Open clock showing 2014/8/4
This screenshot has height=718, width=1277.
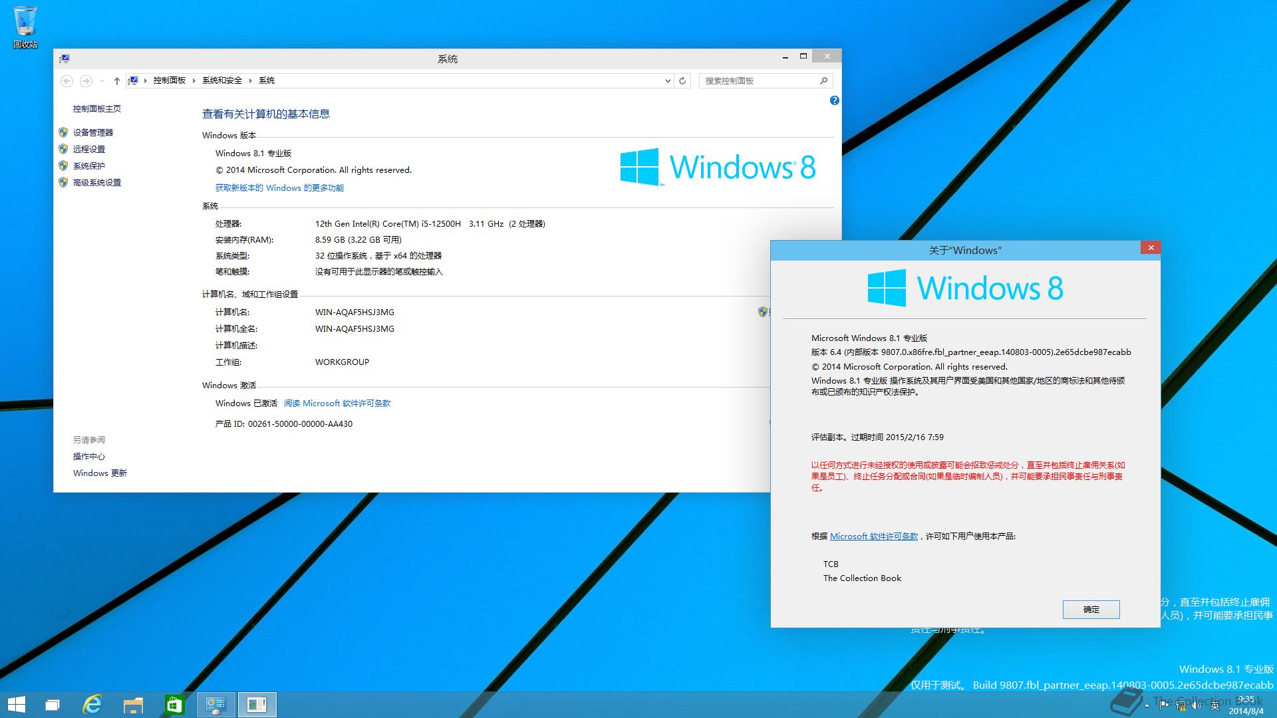(1246, 705)
